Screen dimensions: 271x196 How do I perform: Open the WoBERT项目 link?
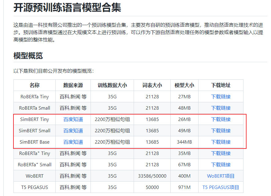point(221,176)
